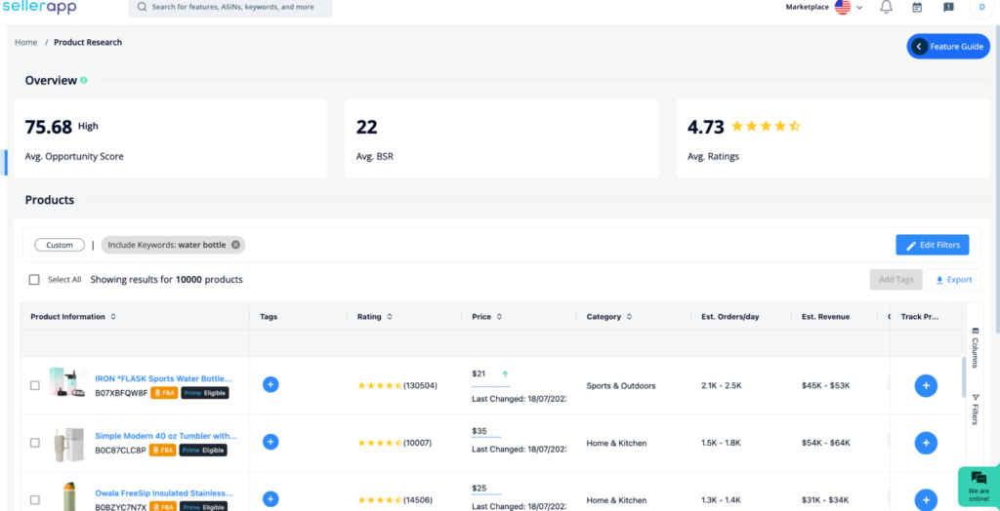
Task: Collapse the Feature Guide arrow
Action: pyautogui.click(x=919, y=47)
